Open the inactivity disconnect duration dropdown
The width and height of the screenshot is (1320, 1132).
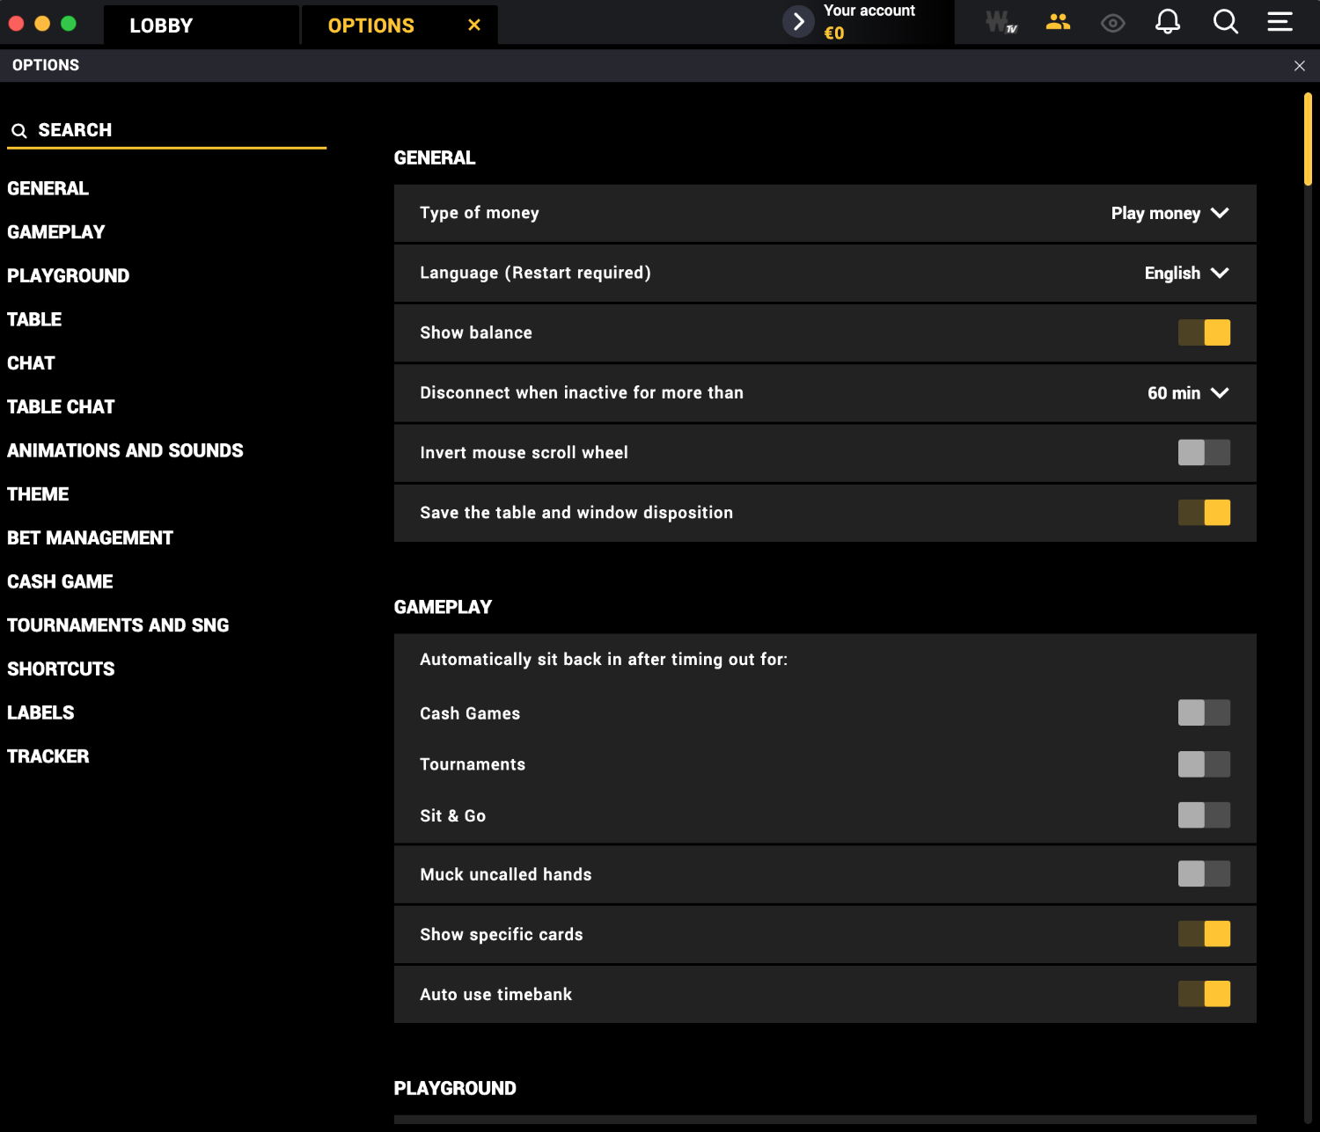click(1188, 393)
